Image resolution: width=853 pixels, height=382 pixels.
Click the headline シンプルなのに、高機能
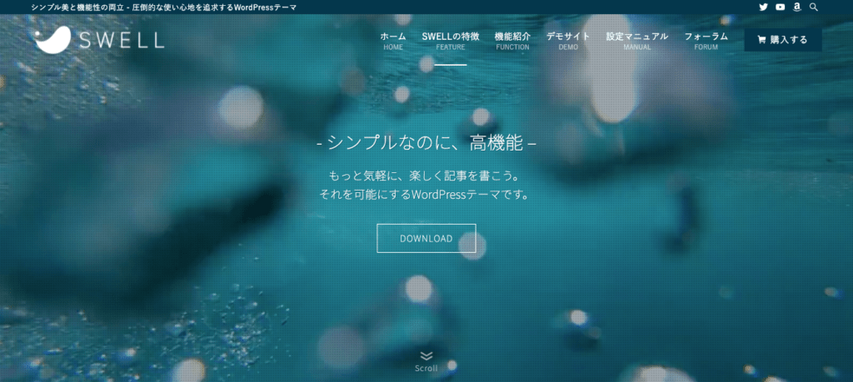[426, 143]
